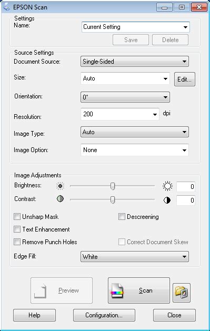The height and width of the screenshot is (331, 210).
Task: Open the Document Source dropdown
Action: pyautogui.click(x=135, y=62)
